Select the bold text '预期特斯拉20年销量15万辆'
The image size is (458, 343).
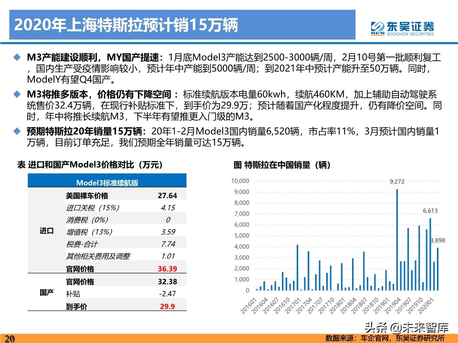[84, 131]
